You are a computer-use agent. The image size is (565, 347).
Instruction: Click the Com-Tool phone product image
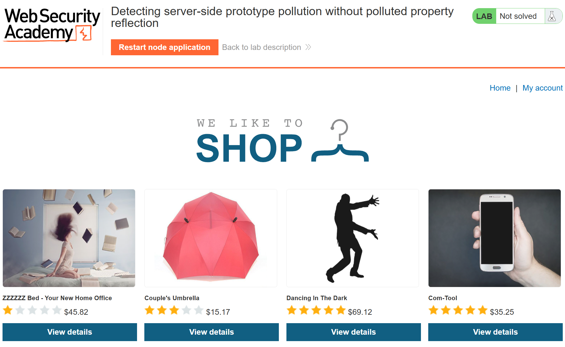[495, 238]
